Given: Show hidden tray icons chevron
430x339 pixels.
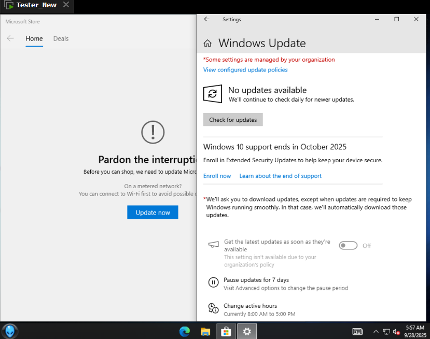Looking at the screenshot, I should point(376,332).
